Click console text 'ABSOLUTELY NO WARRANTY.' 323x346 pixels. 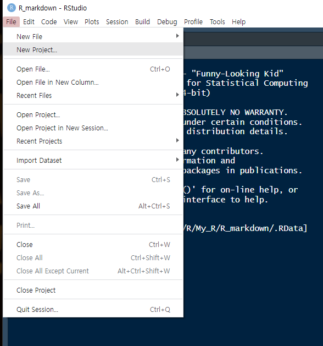235,112
